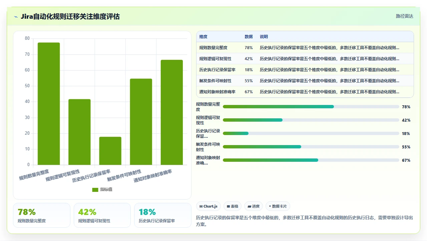Click the 55% value in the table
Viewport: 427px width, 241px height.
[249, 81]
